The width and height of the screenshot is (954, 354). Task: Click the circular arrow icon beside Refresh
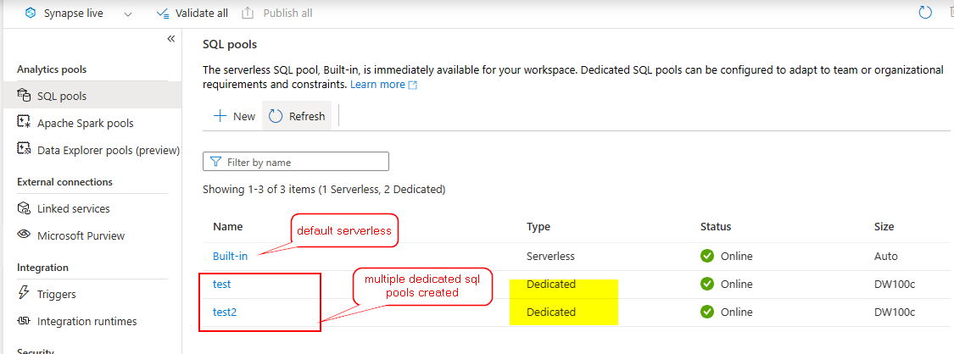point(276,116)
